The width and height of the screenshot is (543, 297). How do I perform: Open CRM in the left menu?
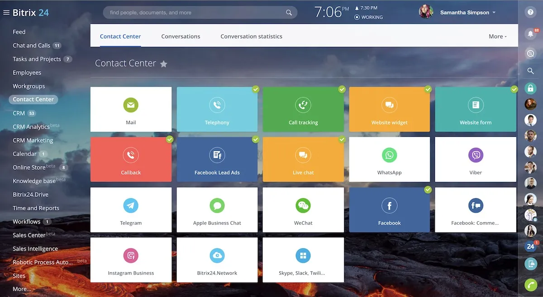[x=19, y=113]
